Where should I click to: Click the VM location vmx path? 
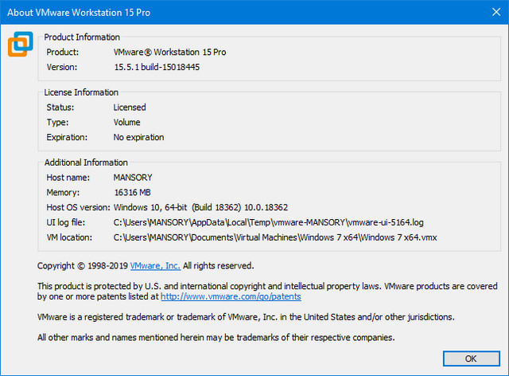tap(275, 237)
